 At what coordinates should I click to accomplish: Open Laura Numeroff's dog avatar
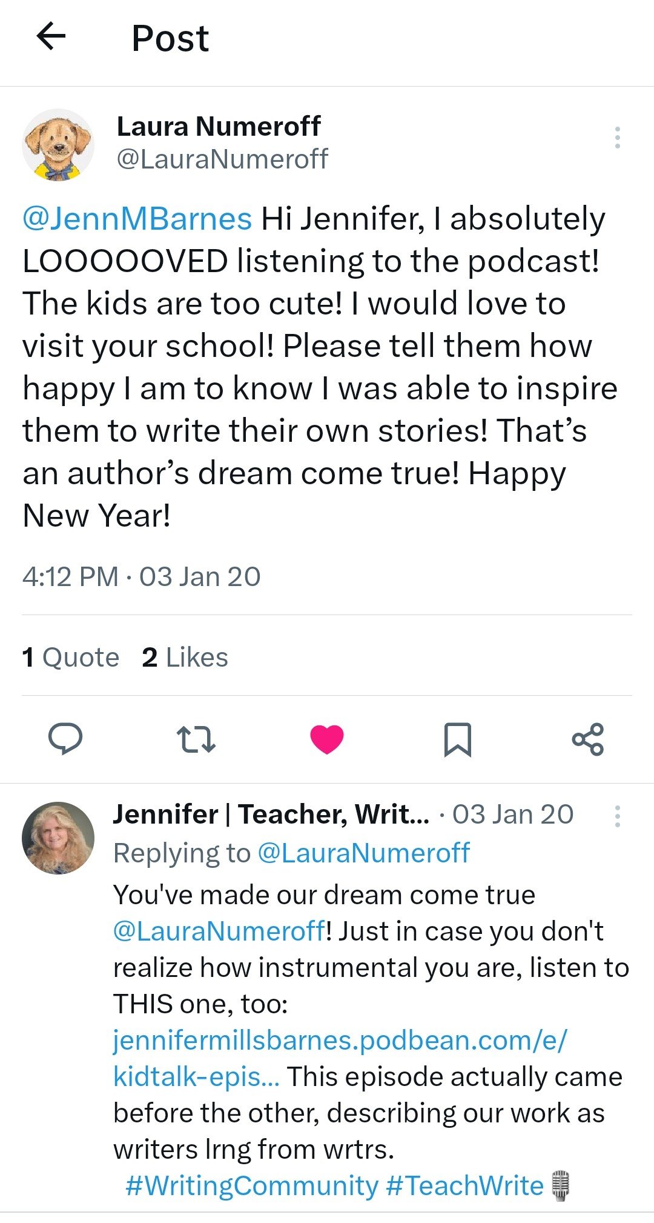[58, 145]
